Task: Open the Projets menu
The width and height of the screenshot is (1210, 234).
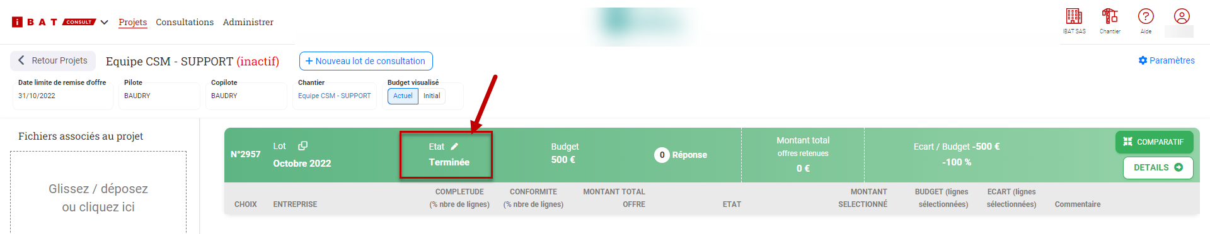Action: click(133, 22)
